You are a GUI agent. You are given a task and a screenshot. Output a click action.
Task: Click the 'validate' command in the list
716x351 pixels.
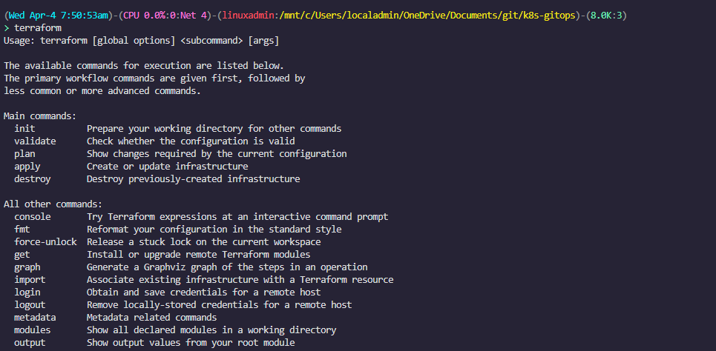pyautogui.click(x=35, y=141)
